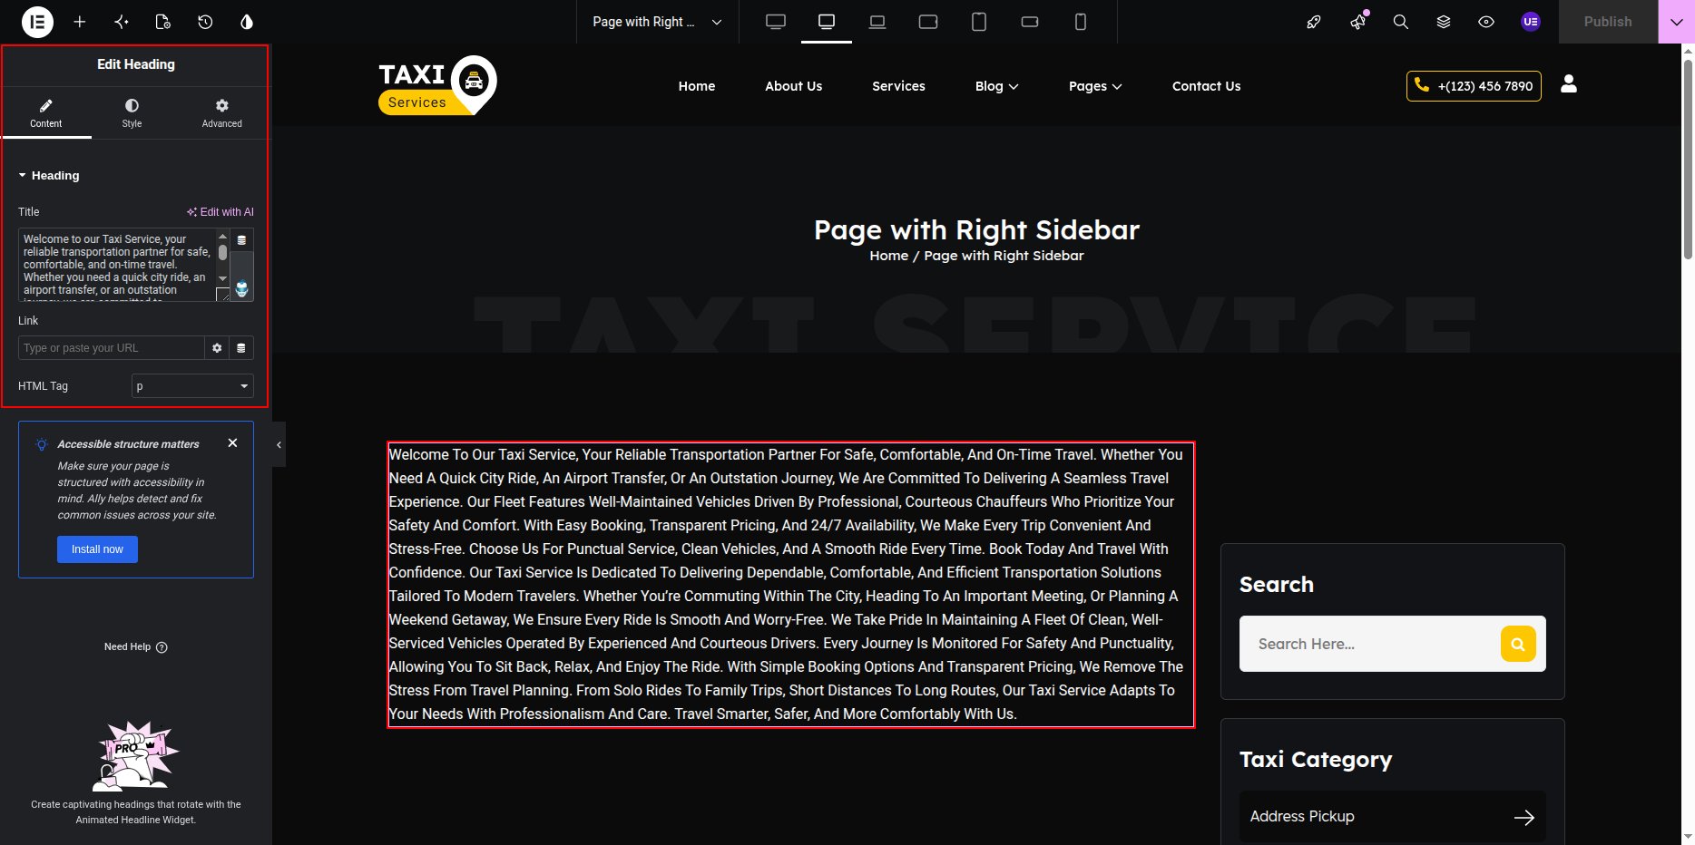Viewport: 1695px width, 845px height.
Task: Open revision history icon
Action: [205, 22]
